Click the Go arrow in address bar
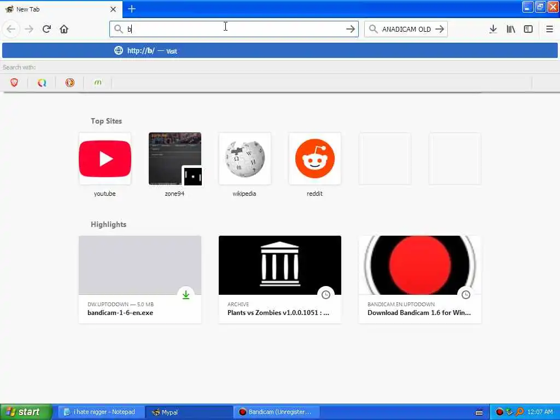560x420 pixels. [351, 29]
